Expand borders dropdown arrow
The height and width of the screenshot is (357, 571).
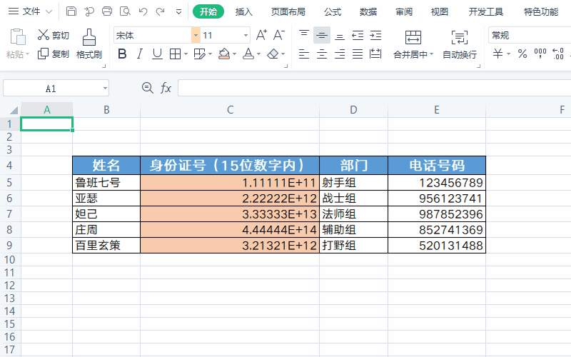click(186, 54)
